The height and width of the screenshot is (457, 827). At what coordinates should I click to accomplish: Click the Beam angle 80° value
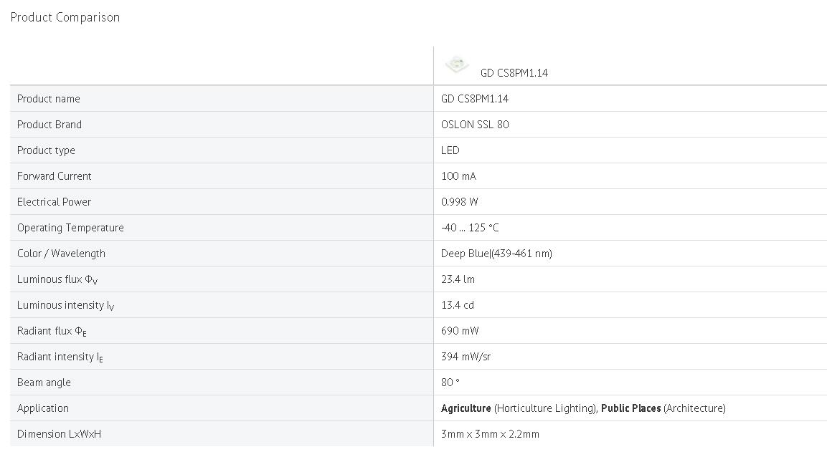(450, 383)
